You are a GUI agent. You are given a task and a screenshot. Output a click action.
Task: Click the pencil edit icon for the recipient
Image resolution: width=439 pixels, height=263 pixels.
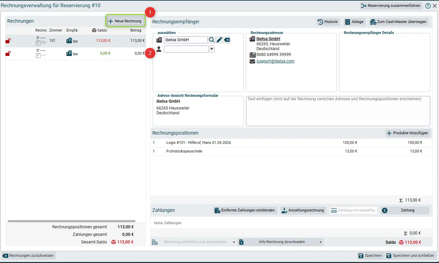[x=219, y=40]
